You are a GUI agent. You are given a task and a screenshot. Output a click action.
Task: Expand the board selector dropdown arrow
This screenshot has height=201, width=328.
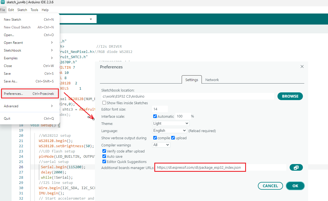pos(91,19)
